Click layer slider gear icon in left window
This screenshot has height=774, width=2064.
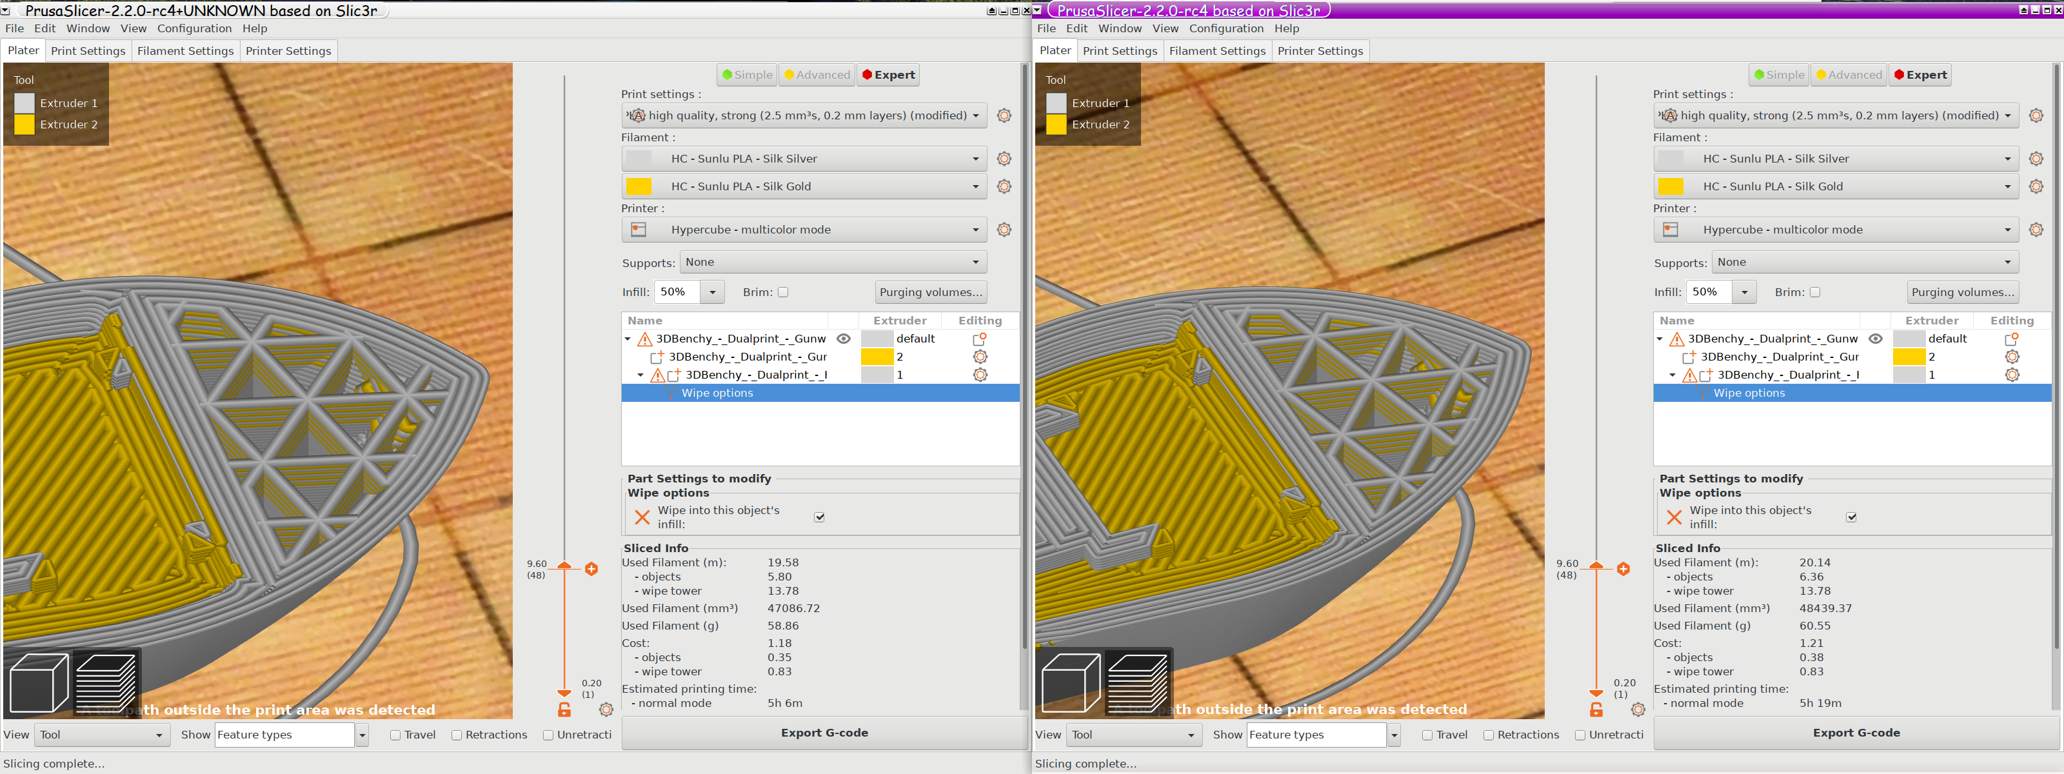(x=606, y=709)
